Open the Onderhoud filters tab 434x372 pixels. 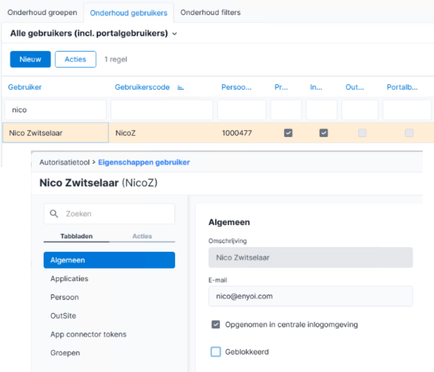[210, 12]
